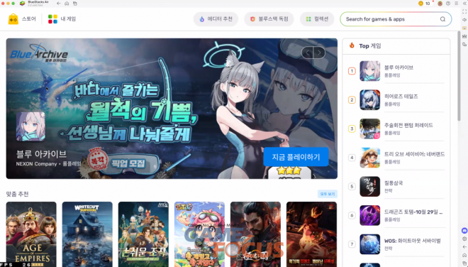Switch to the 스토어 tab
Viewport: 468px width, 267px height.
[22, 19]
